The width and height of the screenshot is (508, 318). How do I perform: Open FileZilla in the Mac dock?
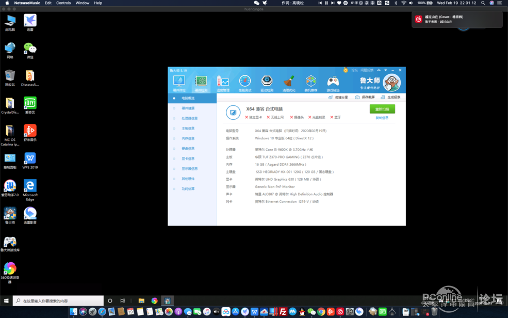283,312
